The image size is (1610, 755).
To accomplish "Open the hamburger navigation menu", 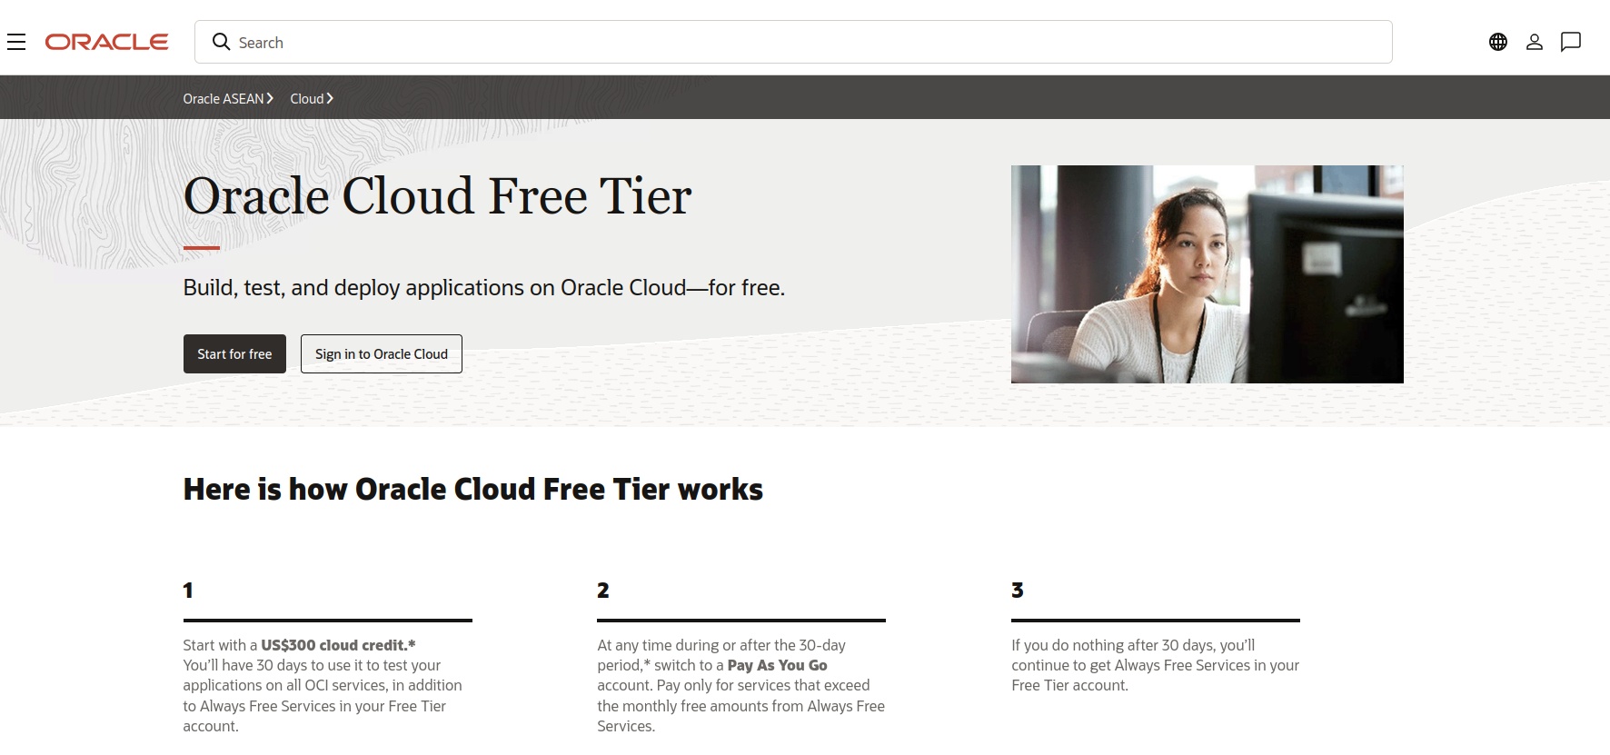I will (16, 42).
